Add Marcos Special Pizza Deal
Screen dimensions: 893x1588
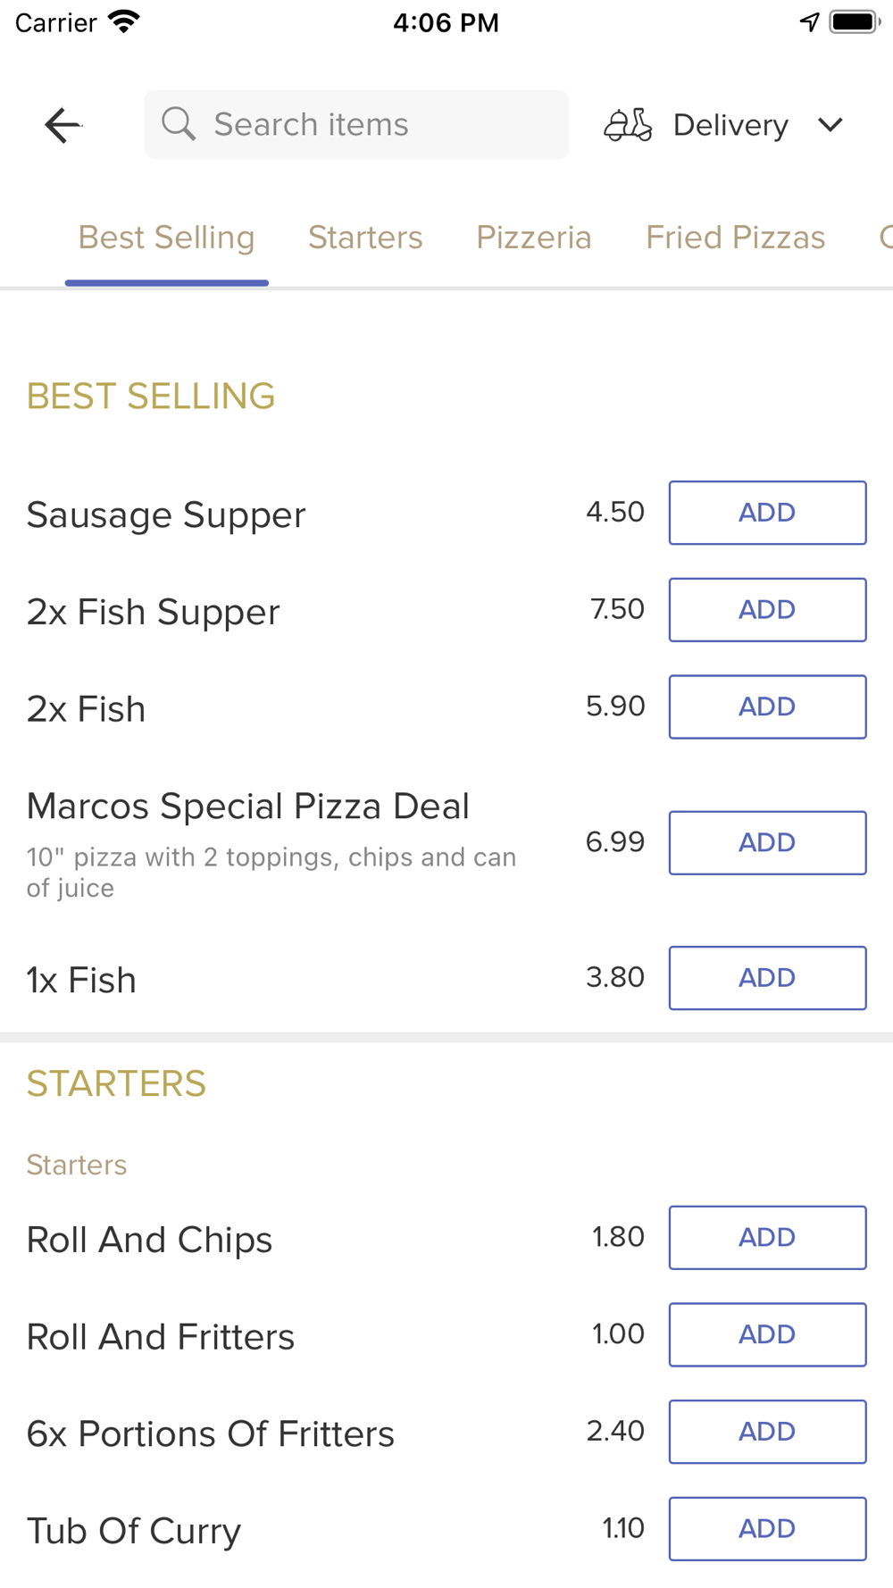click(x=767, y=842)
